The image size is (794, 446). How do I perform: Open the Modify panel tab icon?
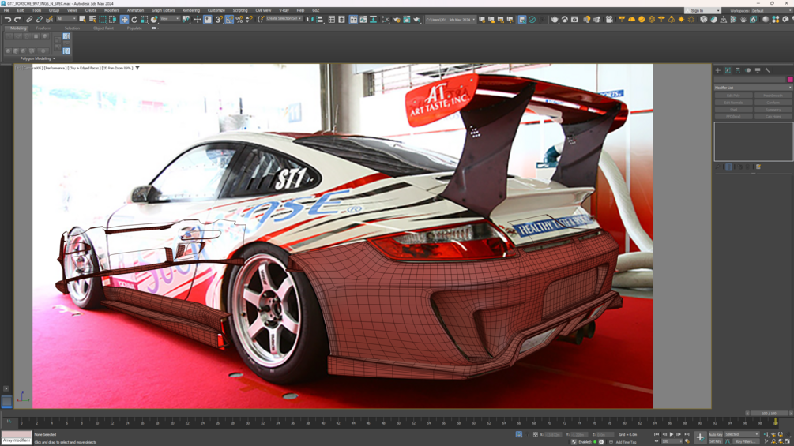point(728,70)
